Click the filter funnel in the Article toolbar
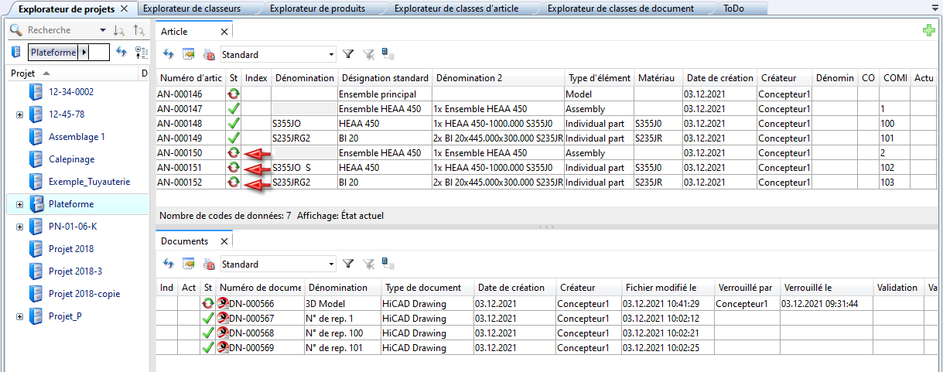This screenshot has height=372, width=943. tap(348, 55)
